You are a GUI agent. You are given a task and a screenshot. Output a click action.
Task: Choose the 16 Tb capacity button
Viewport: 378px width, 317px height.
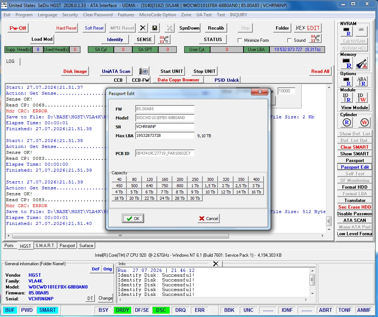(256, 192)
